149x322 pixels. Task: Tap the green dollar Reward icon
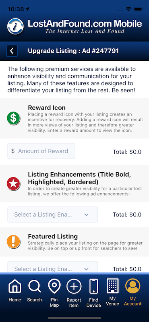click(x=13, y=118)
